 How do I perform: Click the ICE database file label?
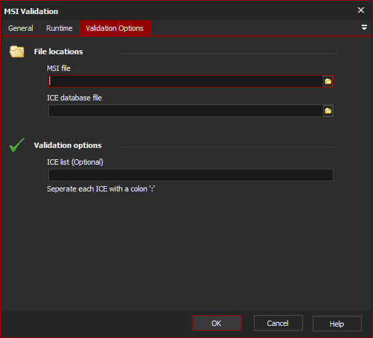point(74,98)
